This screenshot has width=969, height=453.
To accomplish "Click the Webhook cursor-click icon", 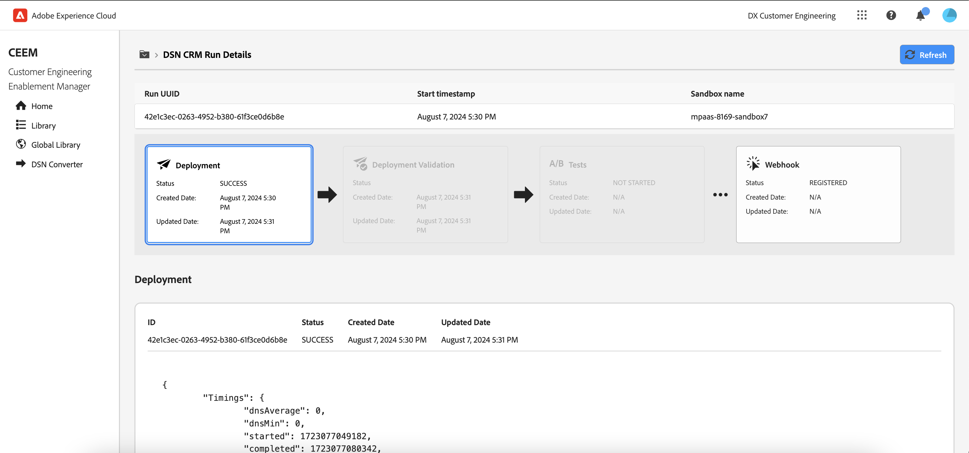I will [x=753, y=164].
